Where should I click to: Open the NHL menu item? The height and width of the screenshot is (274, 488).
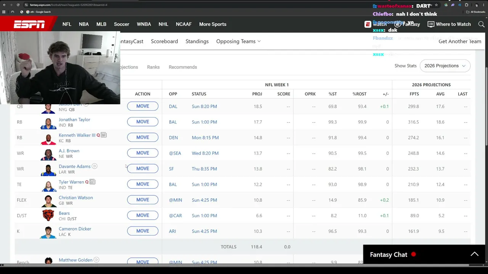coord(163,24)
